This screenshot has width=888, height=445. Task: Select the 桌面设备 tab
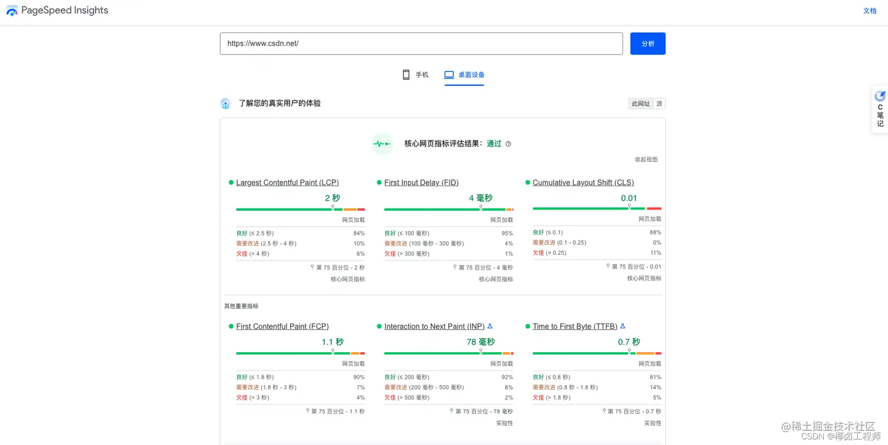pos(464,75)
